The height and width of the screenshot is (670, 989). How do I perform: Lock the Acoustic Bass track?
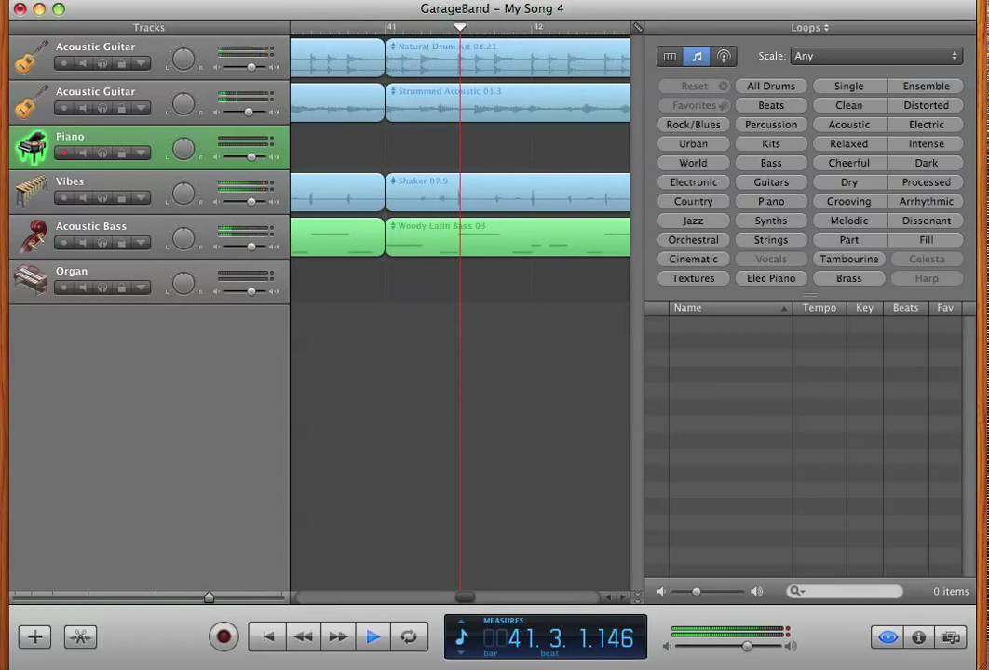click(x=121, y=243)
